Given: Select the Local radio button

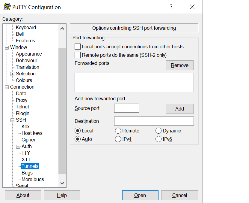Looking at the screenshot, I should (x=78, y=131).
